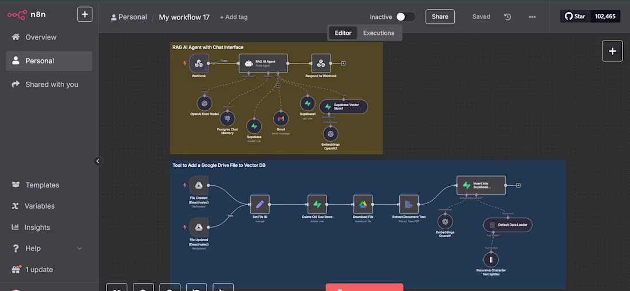Click Add tag

pos(234,17)
